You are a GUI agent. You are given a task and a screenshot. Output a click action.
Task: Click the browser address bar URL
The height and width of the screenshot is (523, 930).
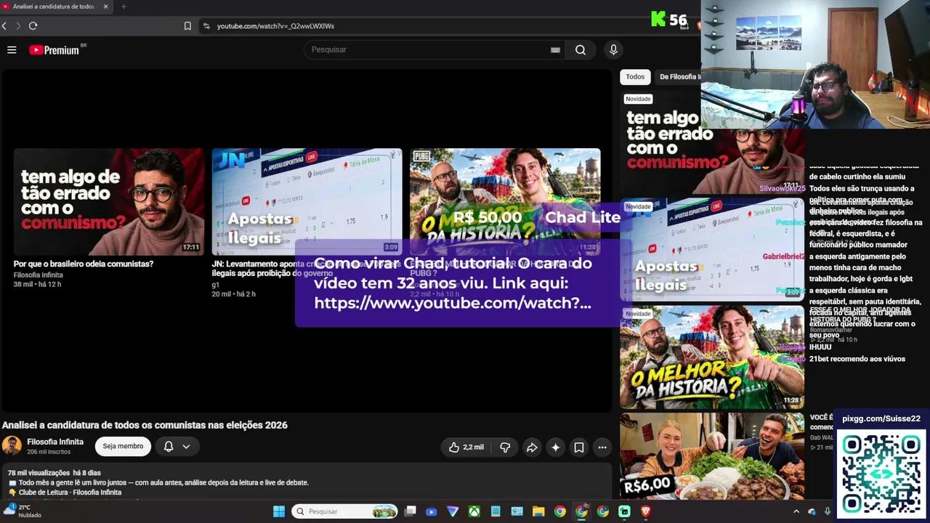[275, 26]
